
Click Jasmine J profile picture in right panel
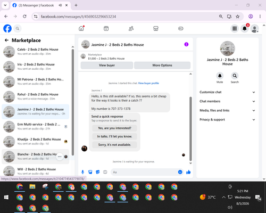(x=228, y=48)
